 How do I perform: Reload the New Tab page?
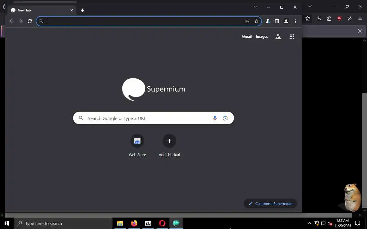pyautogui.click(x=30, y=21)
